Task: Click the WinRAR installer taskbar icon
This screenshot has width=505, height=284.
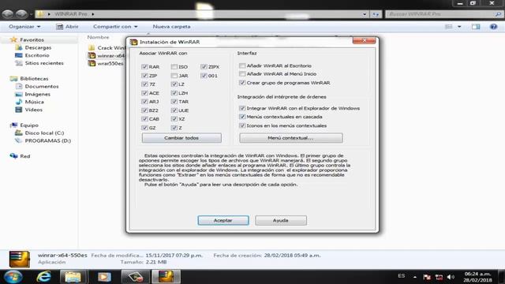Action: [166, 277]
